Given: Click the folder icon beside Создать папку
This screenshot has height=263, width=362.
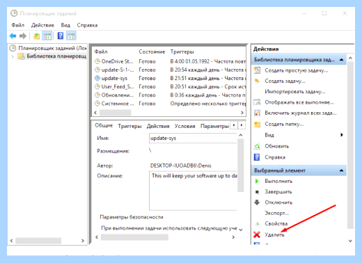Looking at the screenshot, I should click(x=257, y=124).
